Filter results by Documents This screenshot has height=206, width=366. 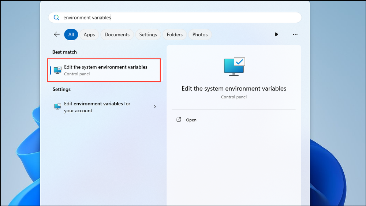[117, 34]
